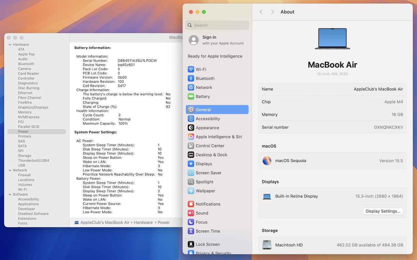Click the Screen Saver icon in sidebar

click(x=191, y=173)
